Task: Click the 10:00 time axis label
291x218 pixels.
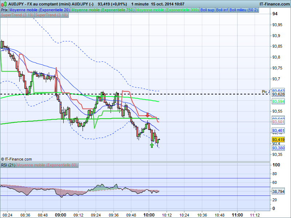Action: coord(149,215)
